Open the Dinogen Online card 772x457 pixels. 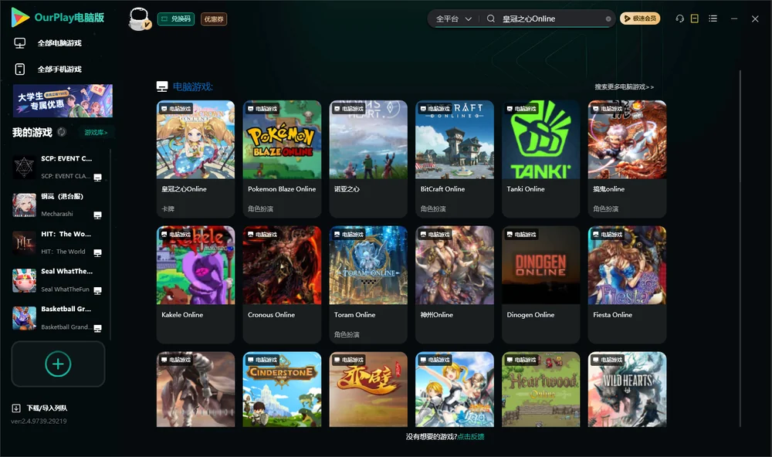[540, 284]
